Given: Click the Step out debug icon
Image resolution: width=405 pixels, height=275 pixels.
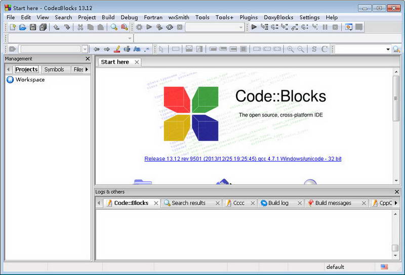Looking at the screenshot, I should tap(295, 27).
